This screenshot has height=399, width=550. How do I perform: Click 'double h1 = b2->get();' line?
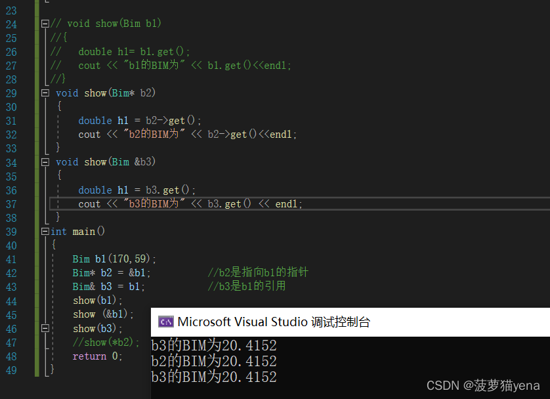coord(140,121)
